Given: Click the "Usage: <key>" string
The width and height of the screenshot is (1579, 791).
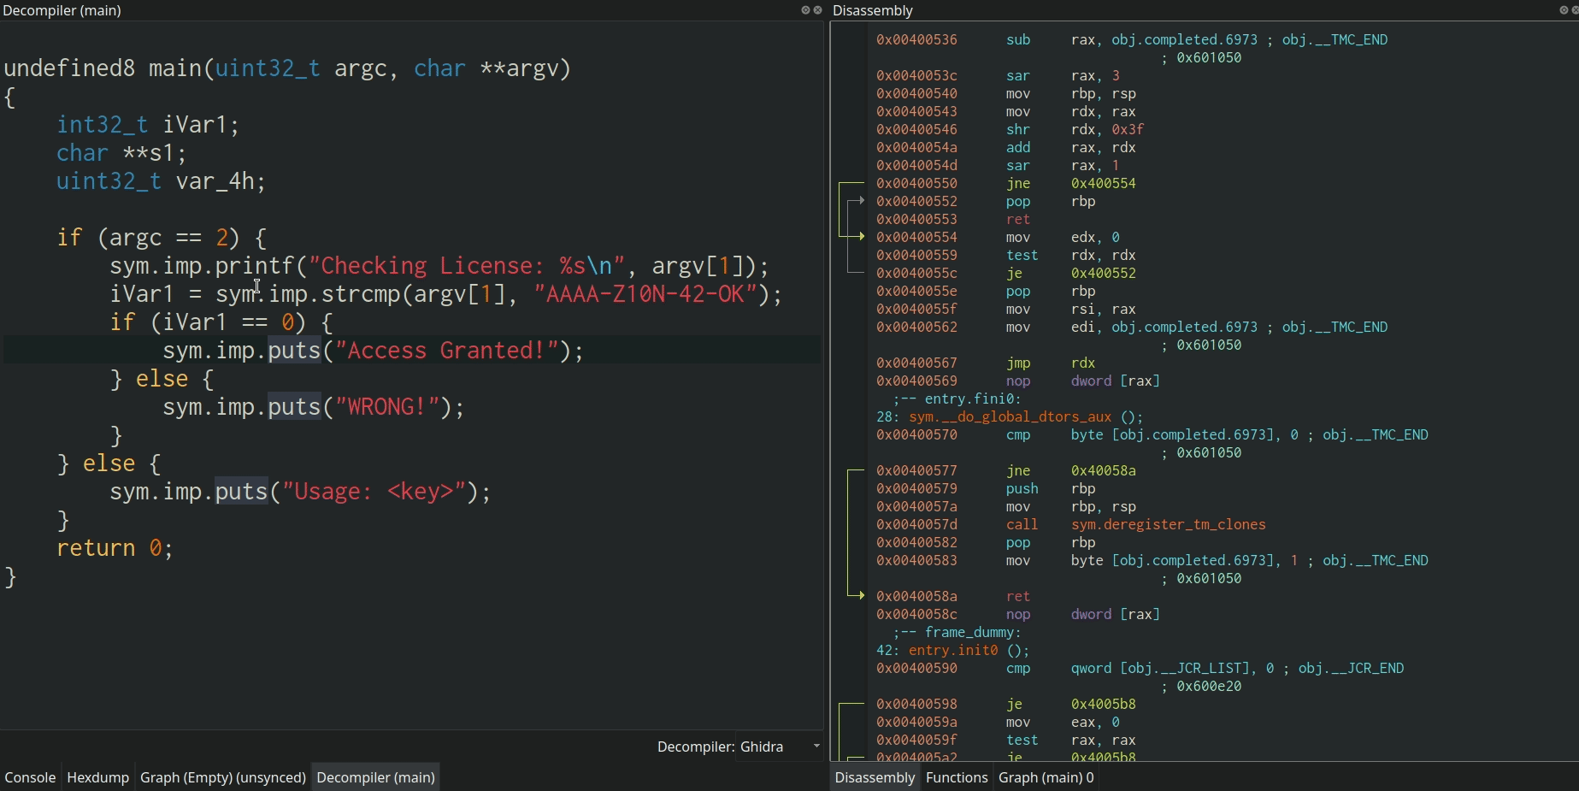Looking at the screenshot, I should pos(374,492).
